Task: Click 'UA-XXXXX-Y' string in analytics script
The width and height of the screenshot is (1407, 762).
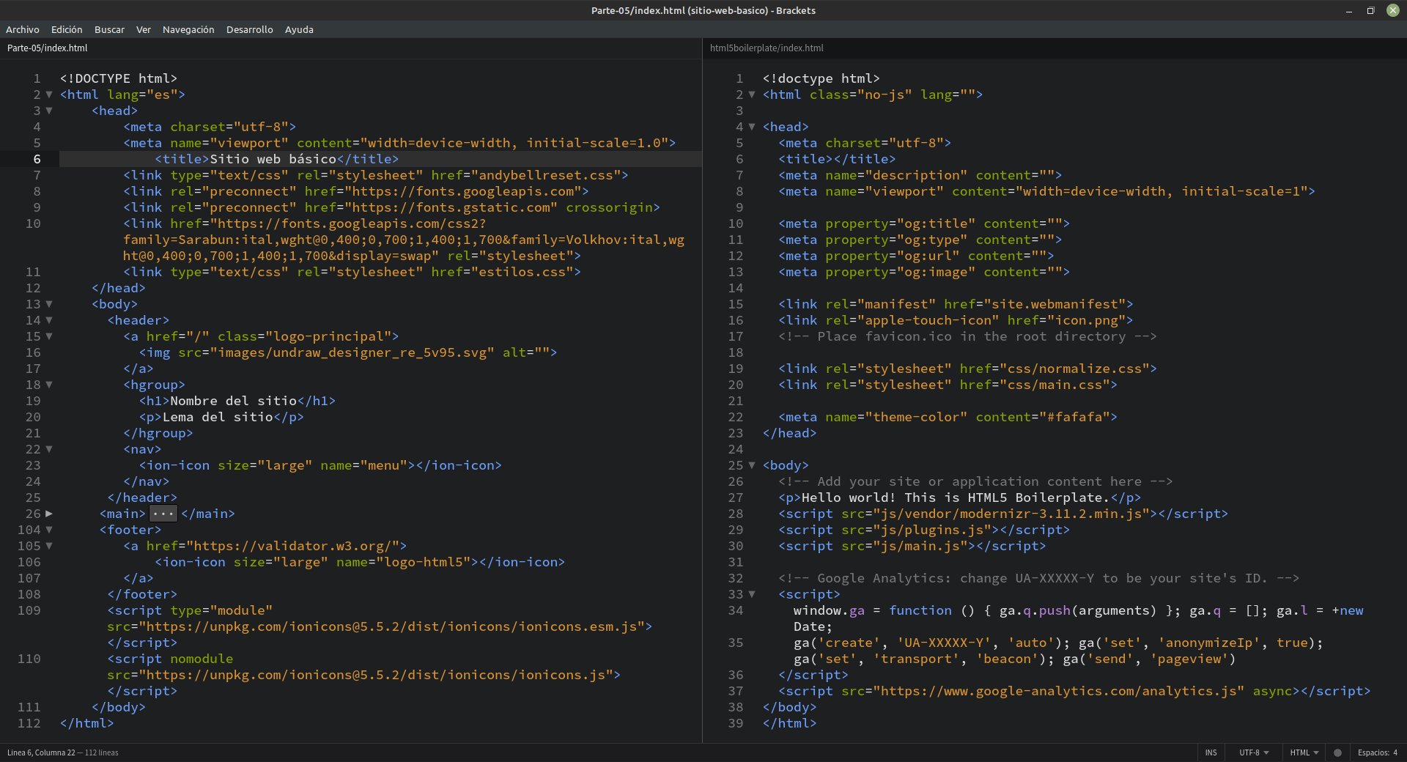Action: click(943, 643)
